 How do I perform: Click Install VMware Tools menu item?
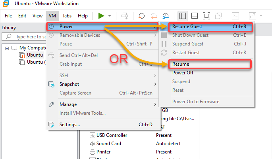102,113
